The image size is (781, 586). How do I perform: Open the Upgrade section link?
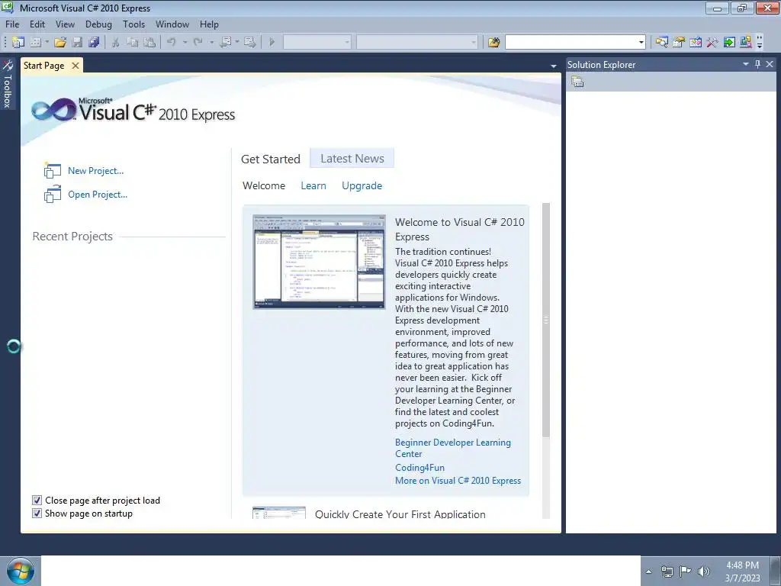[x=362, y=185]
